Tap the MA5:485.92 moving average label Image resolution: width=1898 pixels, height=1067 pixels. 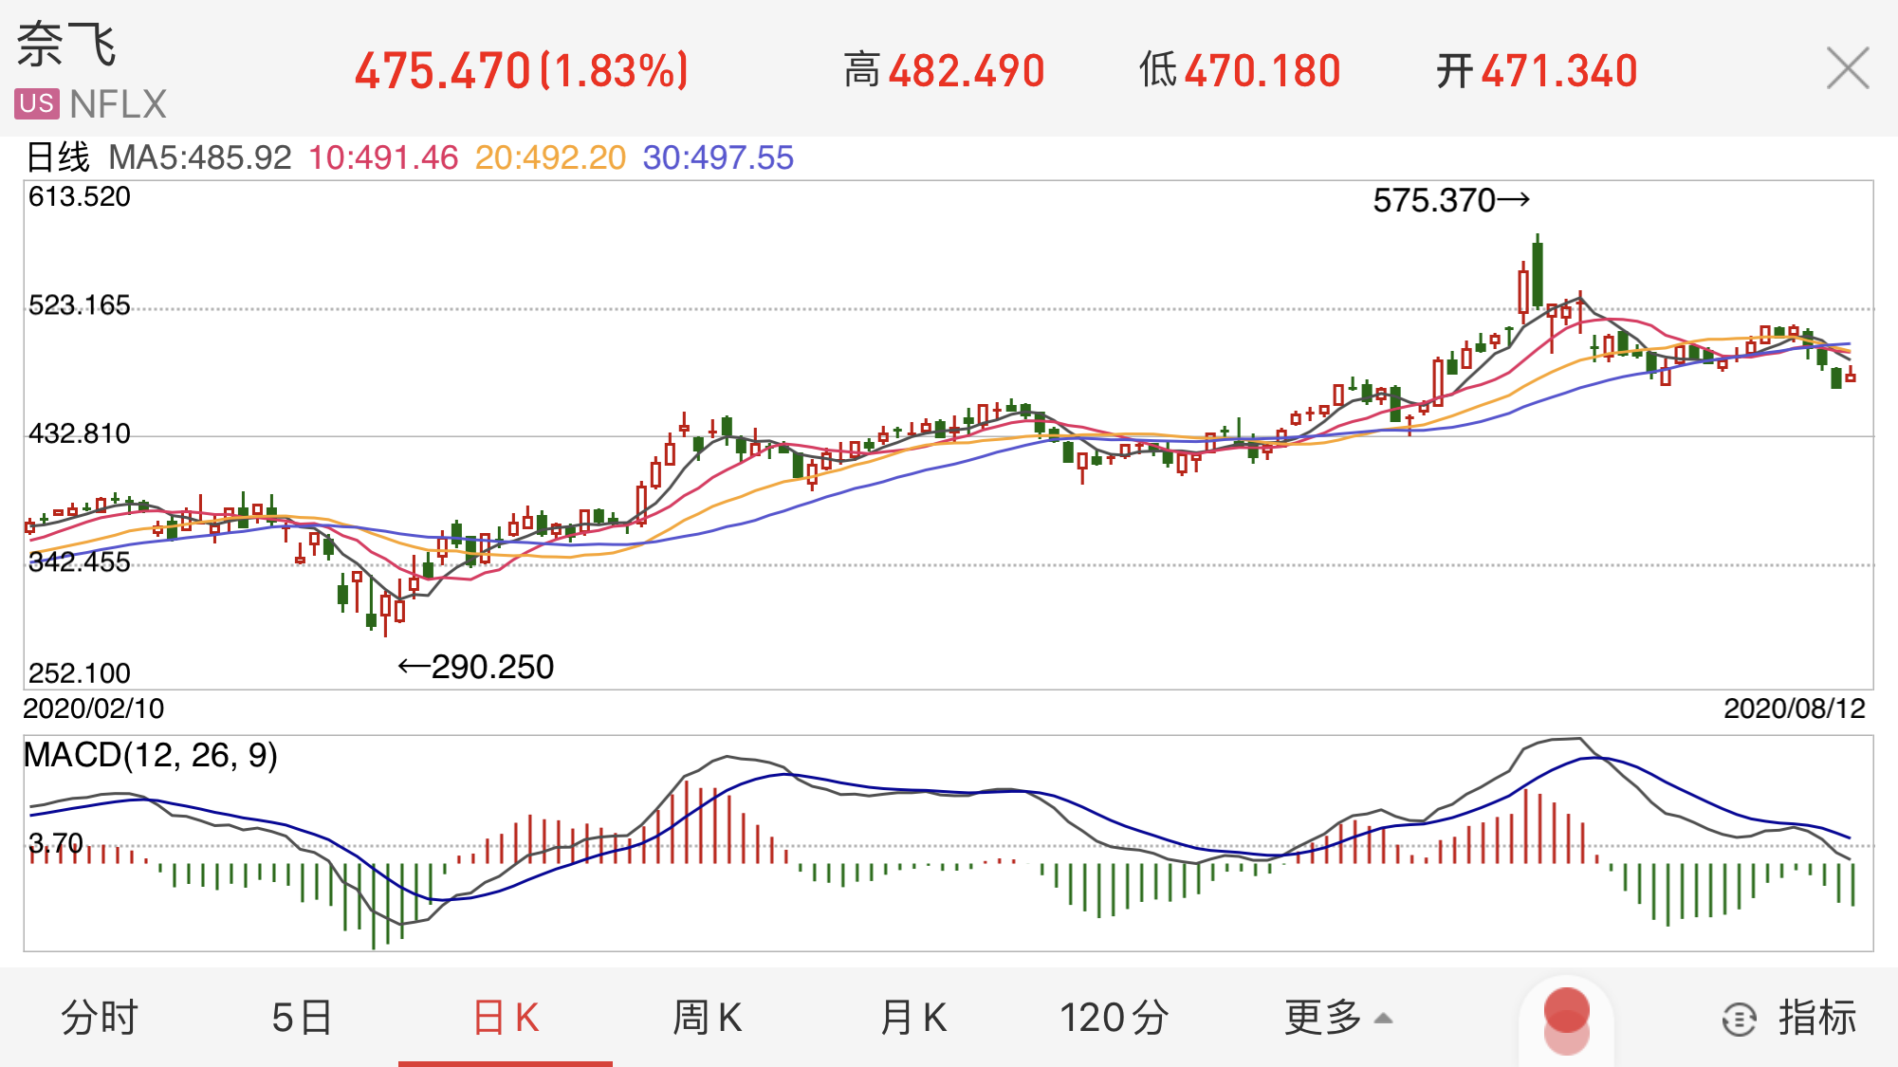pos(200,157)
